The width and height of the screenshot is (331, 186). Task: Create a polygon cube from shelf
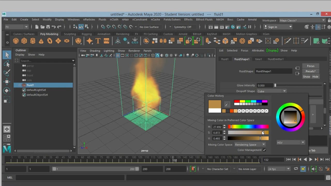pyautogui.click(x=24, y=41)
